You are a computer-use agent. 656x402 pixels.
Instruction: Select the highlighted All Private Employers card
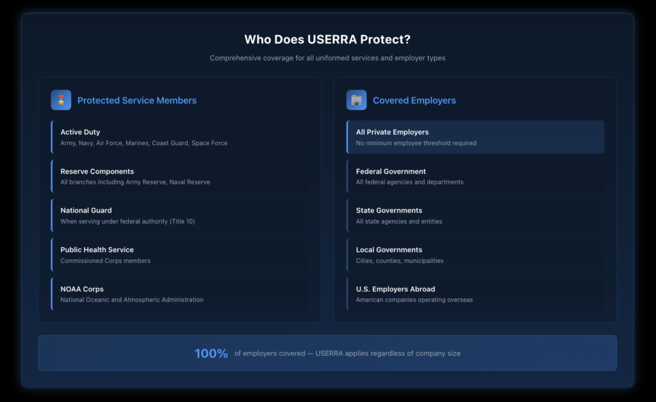pyautogui.click(x=475, y=136)
